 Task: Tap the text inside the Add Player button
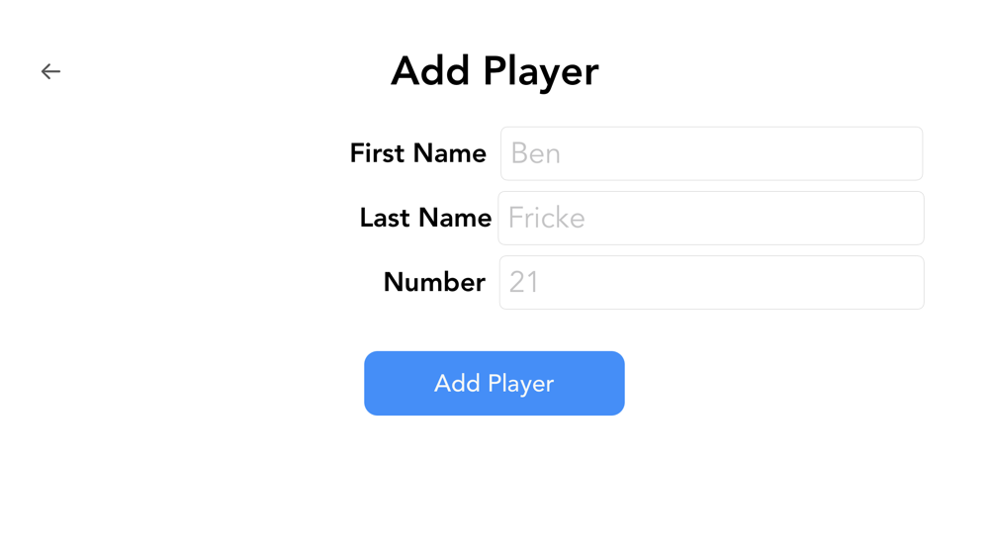tap(494, 384)
